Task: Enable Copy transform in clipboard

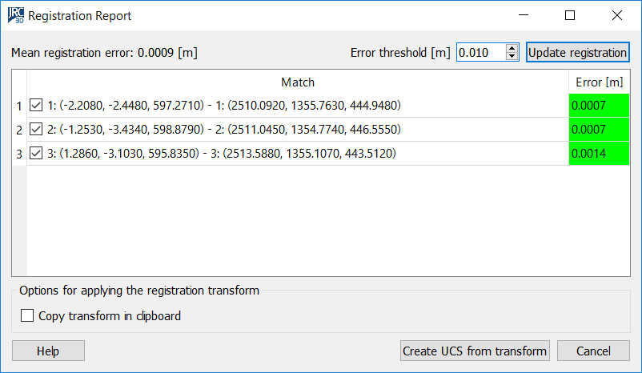Action: tap(27, 316)
